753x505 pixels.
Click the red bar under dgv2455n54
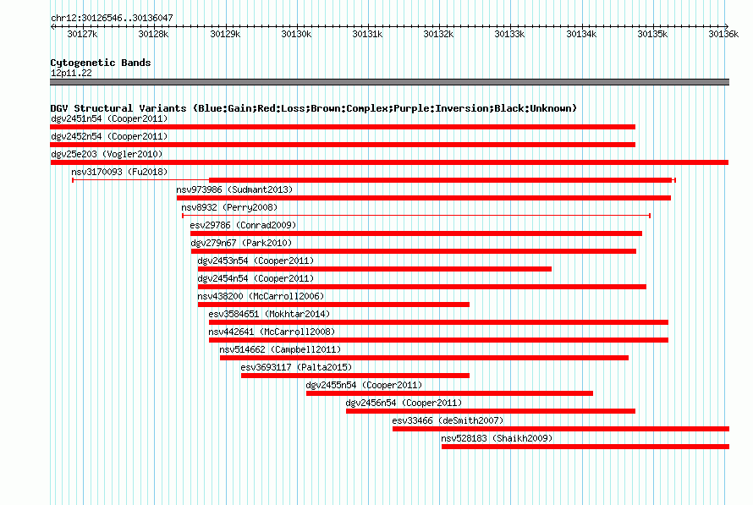click(x=449, y=393)
